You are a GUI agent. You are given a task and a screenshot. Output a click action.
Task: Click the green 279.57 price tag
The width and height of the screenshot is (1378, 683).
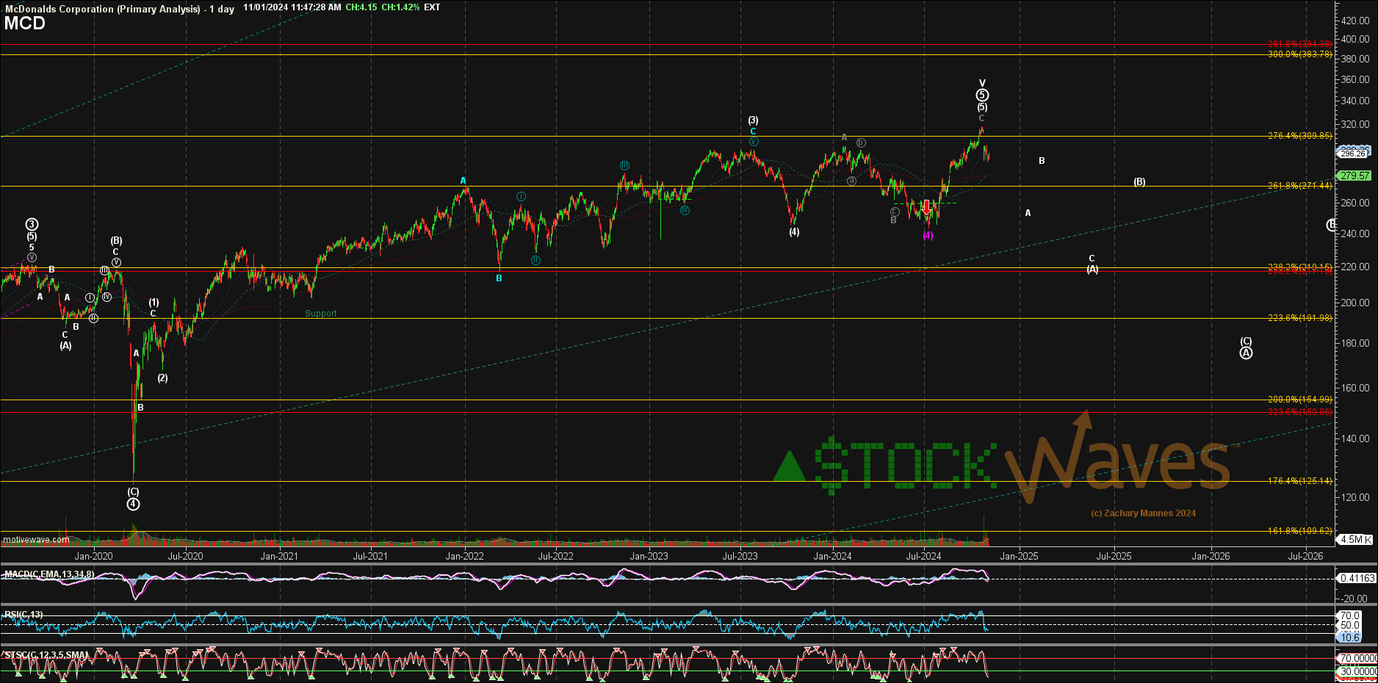pyautogui.click(x=1354, y=176)
